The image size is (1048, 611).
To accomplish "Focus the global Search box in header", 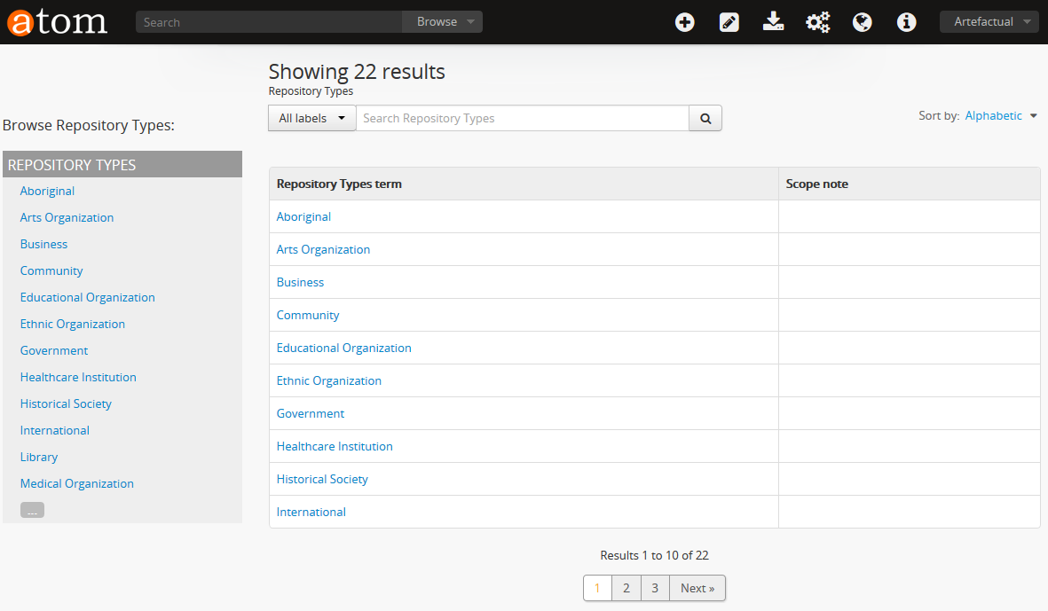I will pyautogui.click(x=270, y=22).
